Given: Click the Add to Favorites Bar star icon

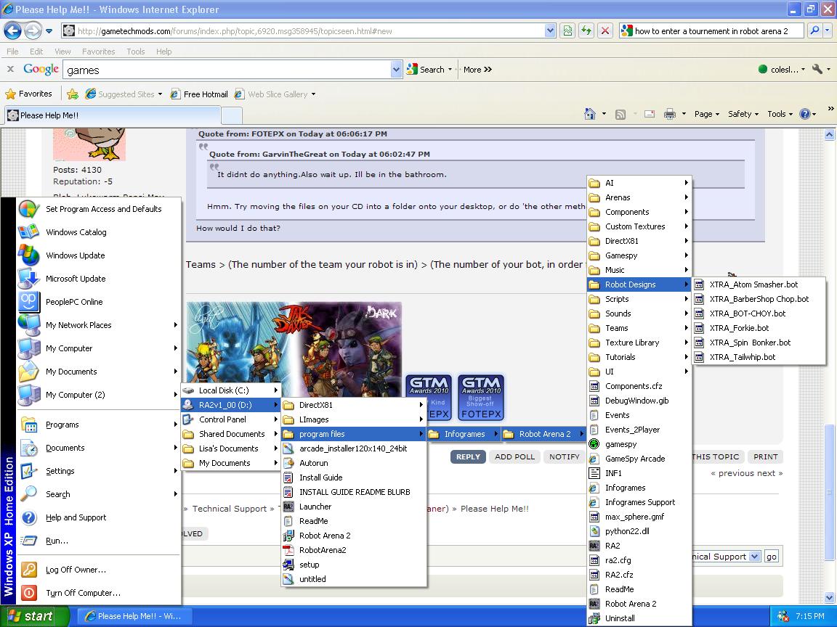Looking at the screenshot, I should pos(73,94).
